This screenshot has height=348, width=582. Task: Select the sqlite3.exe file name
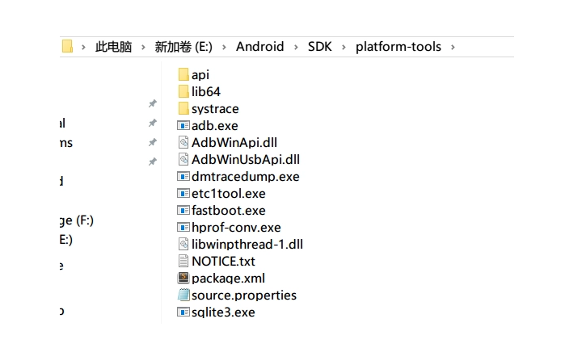[x=223, y=312]
